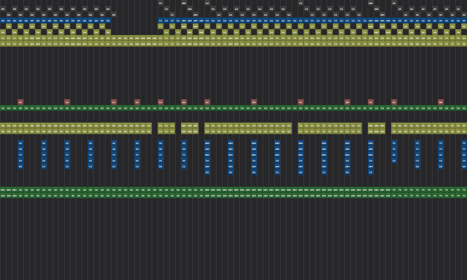Select the gray G4 note in the topmost row
467x280 pixels.
click(207, 3)
